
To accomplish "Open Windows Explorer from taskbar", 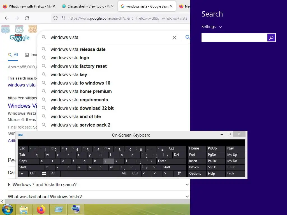I will (24, 209).
